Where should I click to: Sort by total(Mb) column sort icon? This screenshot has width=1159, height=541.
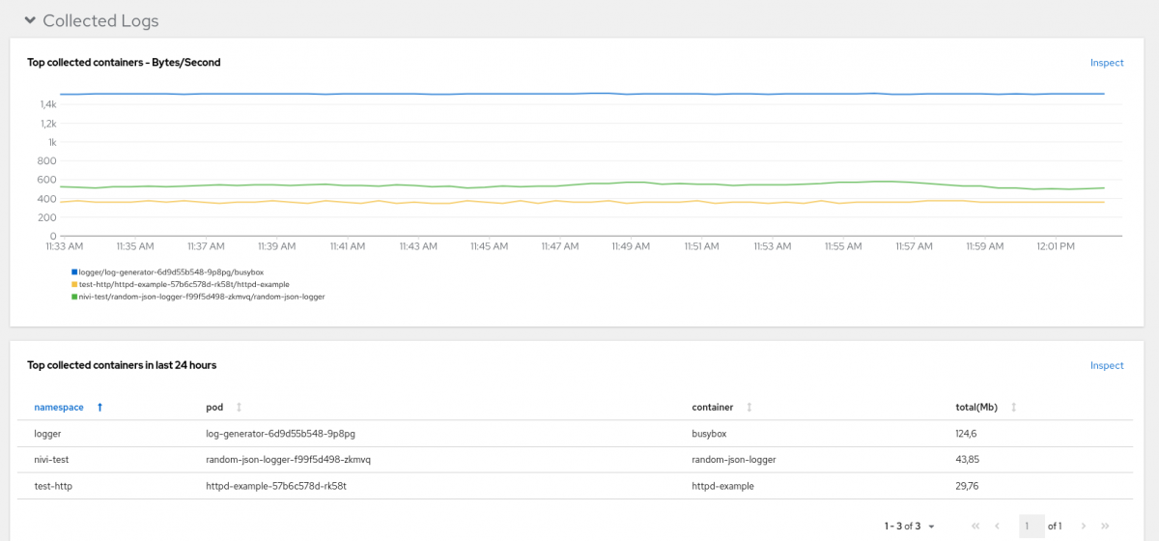click(1013, 408)
